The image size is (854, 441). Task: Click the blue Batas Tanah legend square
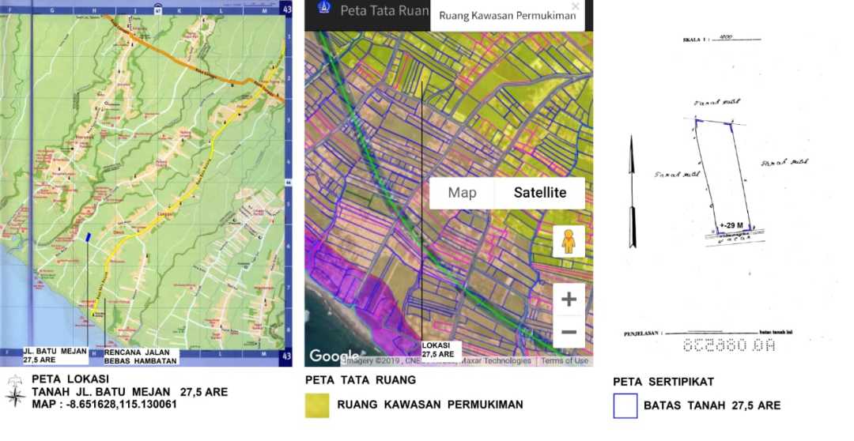click(x=625, y=405)
